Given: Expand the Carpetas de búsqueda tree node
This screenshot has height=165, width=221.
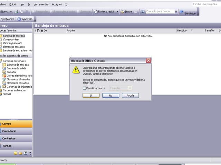Looking at the screenshot, I should tap(1, 87).
